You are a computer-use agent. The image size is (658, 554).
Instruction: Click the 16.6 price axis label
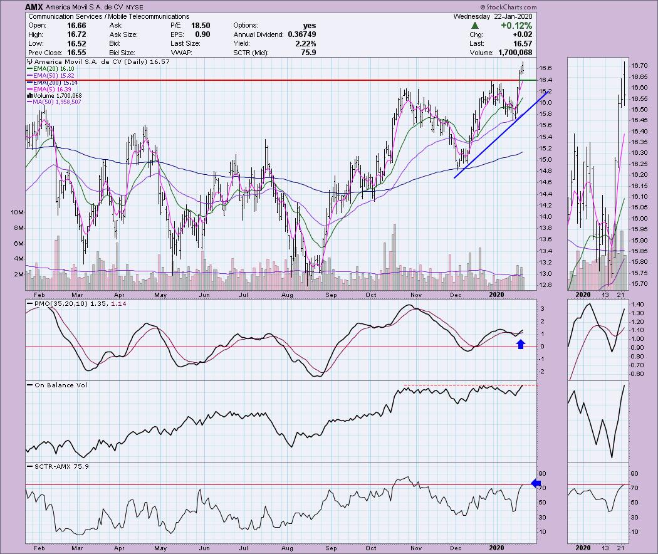tap(545, 68)
